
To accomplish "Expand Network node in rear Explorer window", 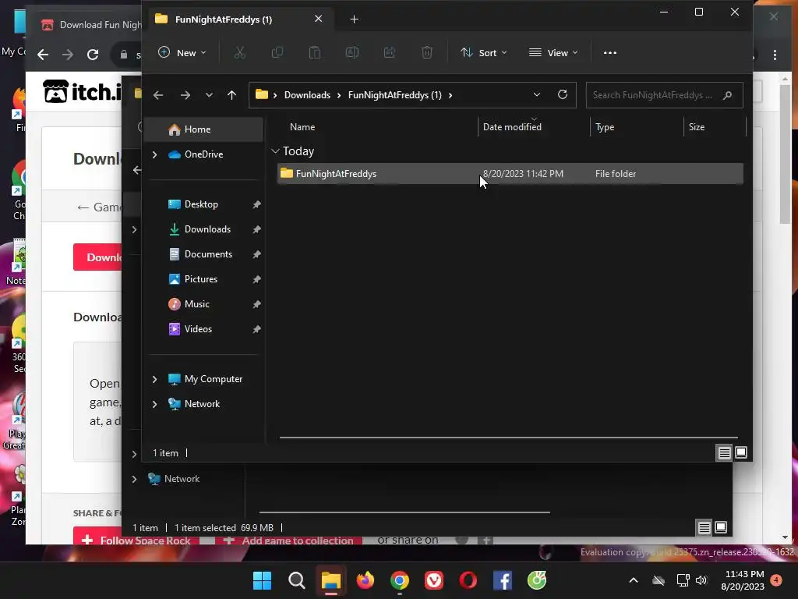I will [134, 479].
